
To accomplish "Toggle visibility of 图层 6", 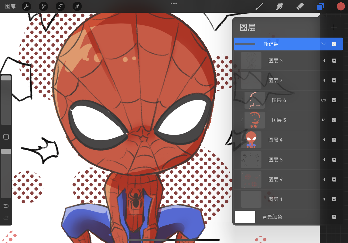I will click(x=334, y=100).
